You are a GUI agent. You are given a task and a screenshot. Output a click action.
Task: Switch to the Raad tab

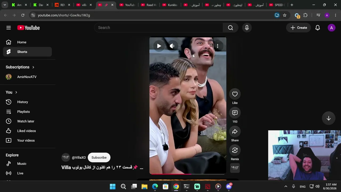(149, 5)
